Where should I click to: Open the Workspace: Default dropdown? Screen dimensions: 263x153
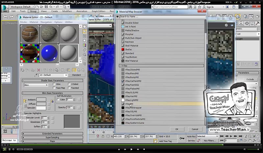click(22, 7)
